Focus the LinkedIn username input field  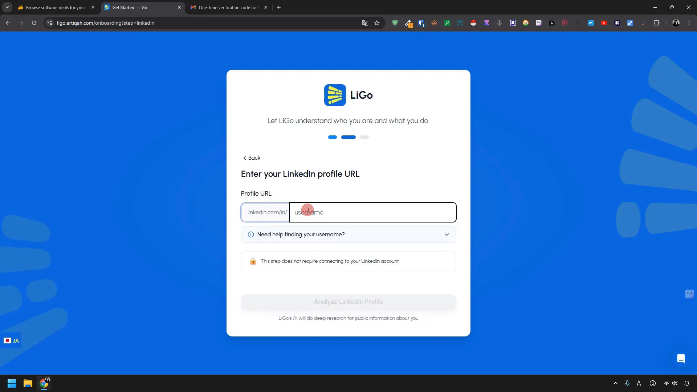point(373,212)
